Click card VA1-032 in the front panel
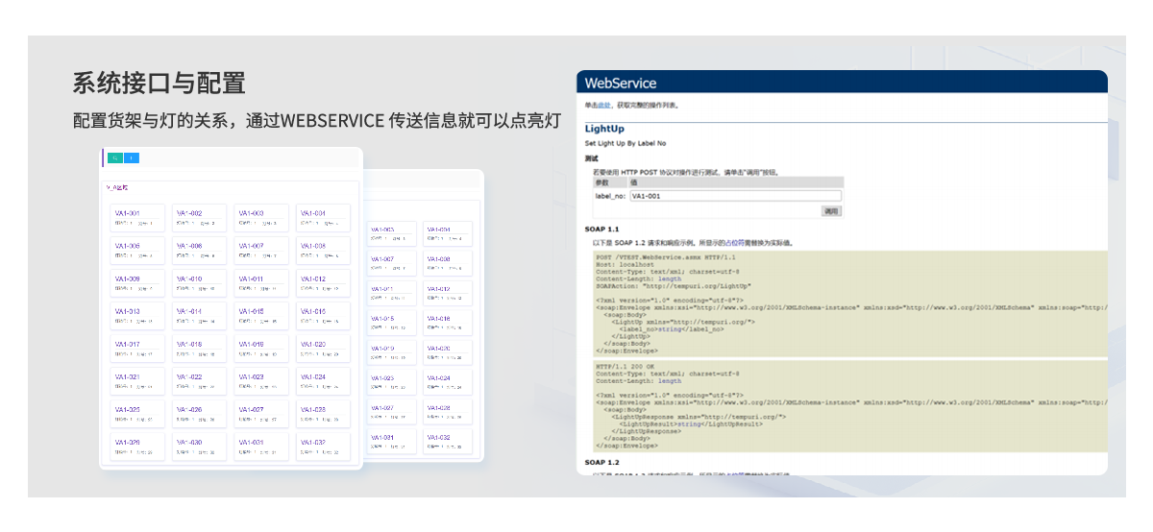Image resolution: width=1153 pixels, height=532 pixels. click(x=323, y=447)
